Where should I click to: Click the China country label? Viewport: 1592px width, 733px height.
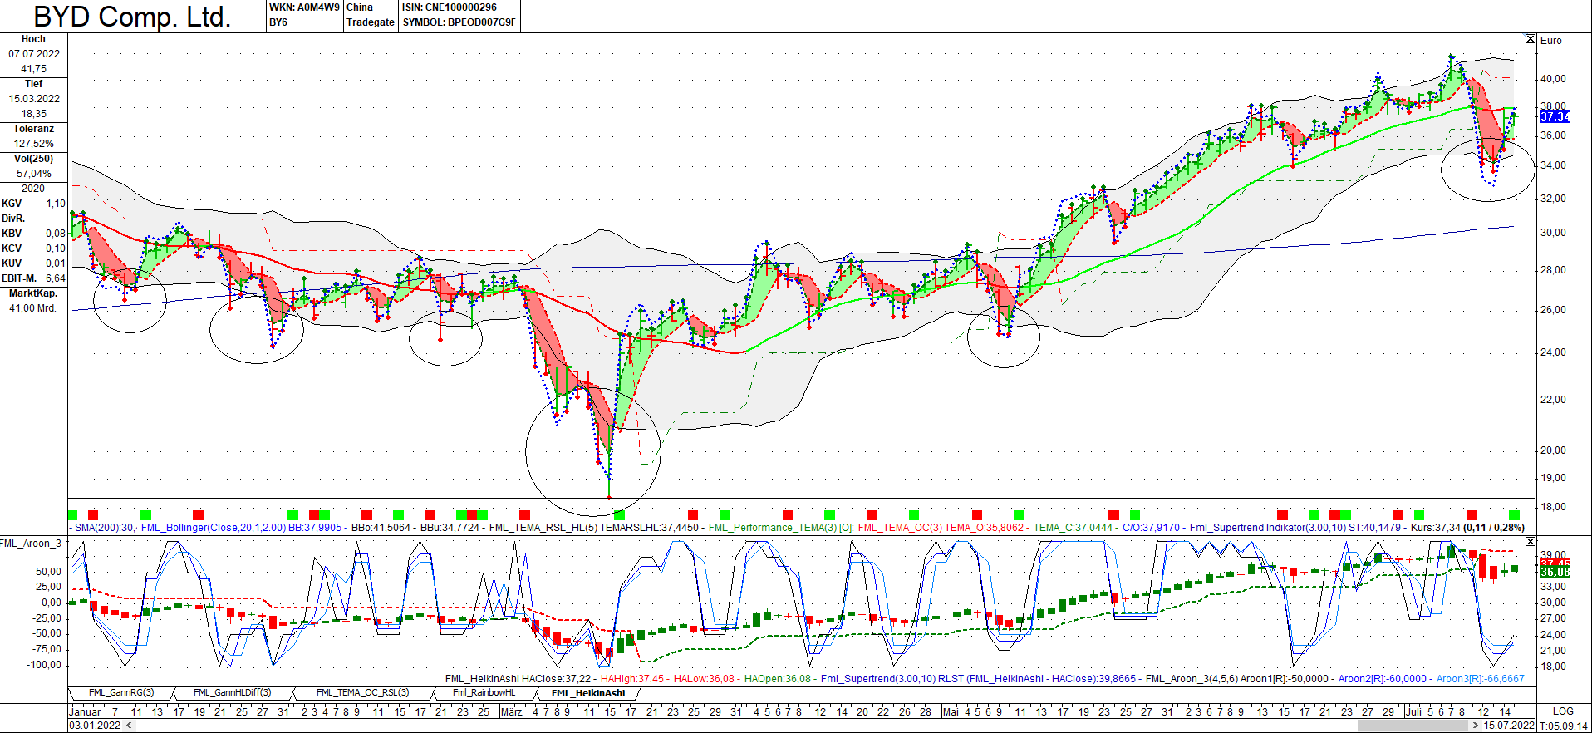point(360,7)
